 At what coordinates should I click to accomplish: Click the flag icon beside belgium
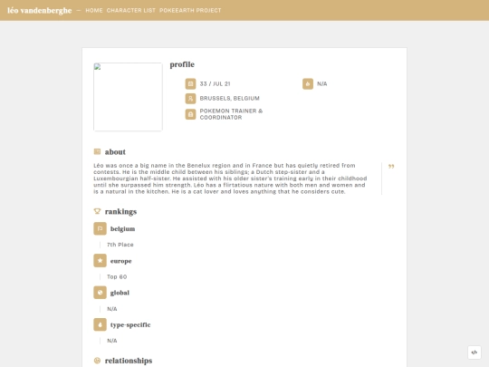pos(100,228)
